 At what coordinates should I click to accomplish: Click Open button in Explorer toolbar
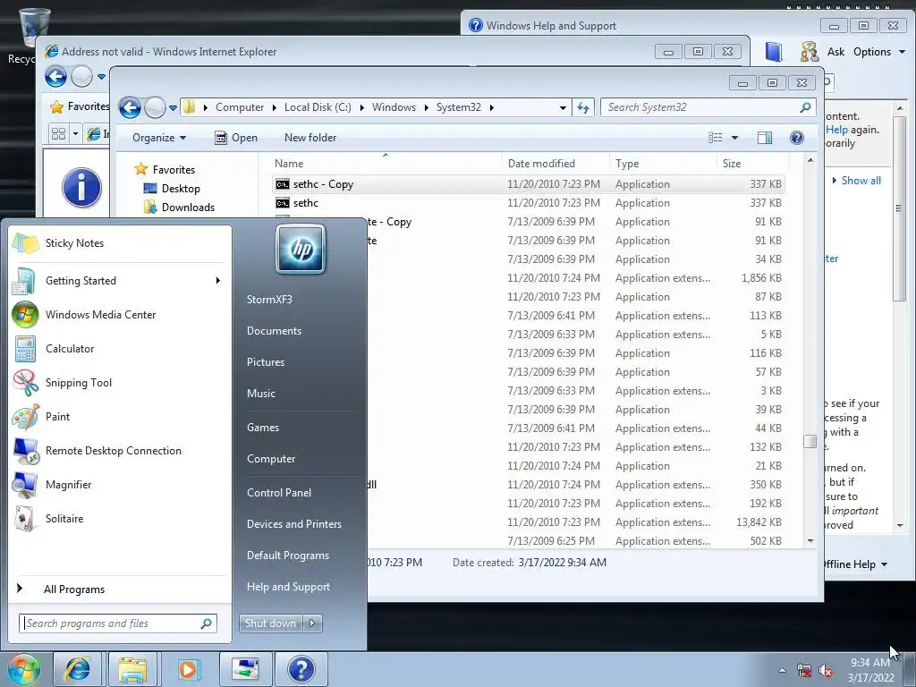pos(236,138)
